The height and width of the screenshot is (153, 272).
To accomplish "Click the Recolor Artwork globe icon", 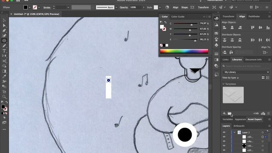I will tap(167, 7).
